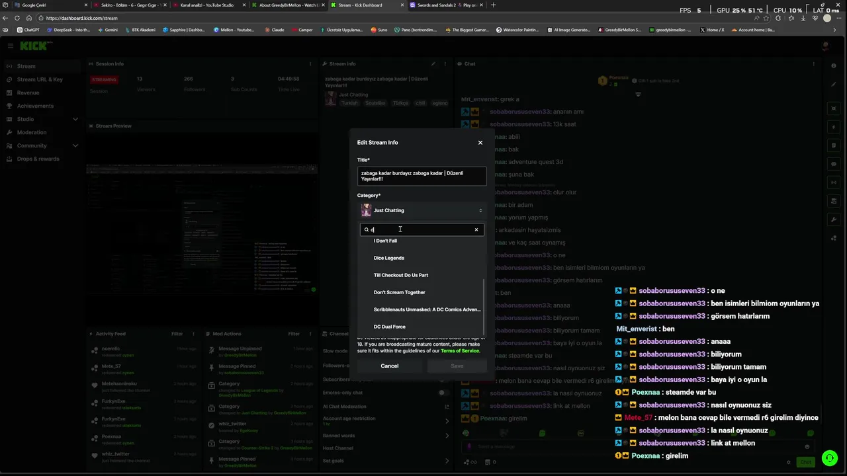Open Session Info panel options menu
The image size is (847, 476).
coord(310,64)
